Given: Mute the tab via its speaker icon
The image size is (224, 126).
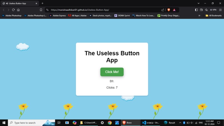Looking at the screenshot, I should tap(7, 3).
